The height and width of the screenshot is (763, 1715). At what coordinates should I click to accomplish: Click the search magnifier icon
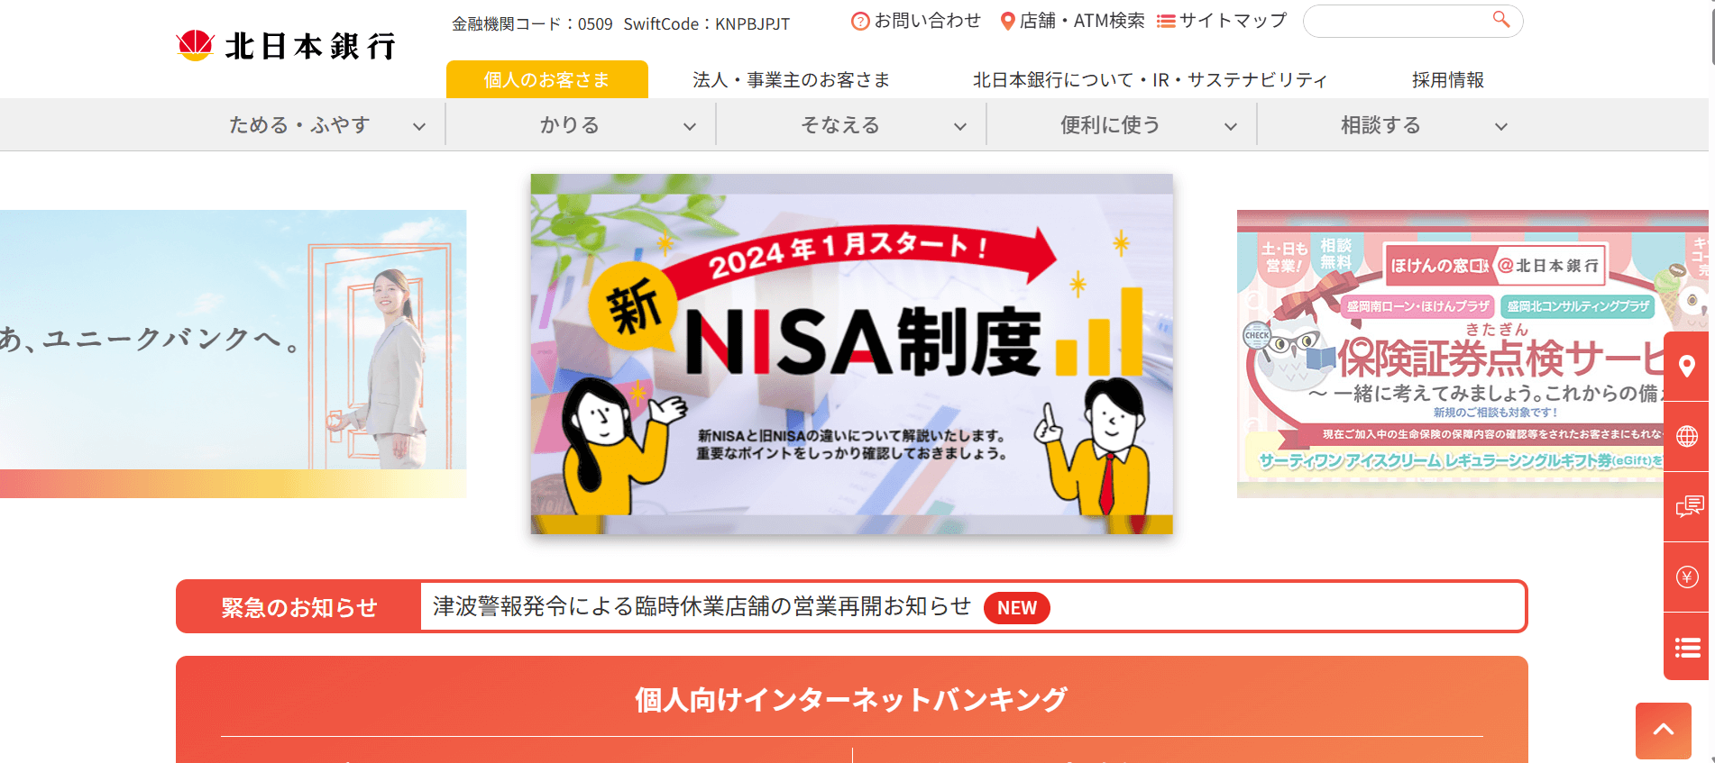pos(1500,19)
